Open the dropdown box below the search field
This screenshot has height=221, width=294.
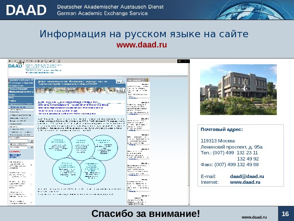click(19, 147)
